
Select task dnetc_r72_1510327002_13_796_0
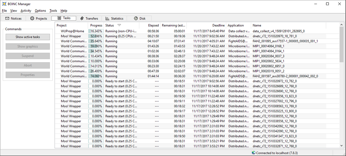275,101
